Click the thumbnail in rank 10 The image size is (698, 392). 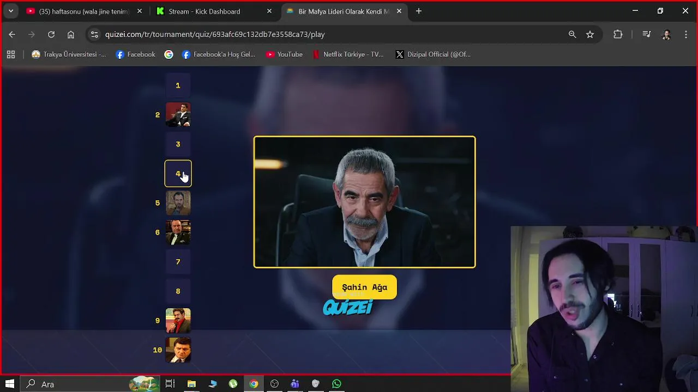(x=178, y=350)
